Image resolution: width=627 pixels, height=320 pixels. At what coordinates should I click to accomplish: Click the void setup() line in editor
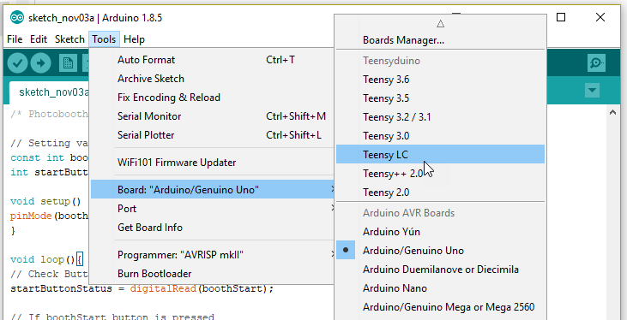[46, 201]
